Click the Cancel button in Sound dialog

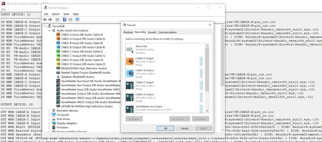click(185, 128)
